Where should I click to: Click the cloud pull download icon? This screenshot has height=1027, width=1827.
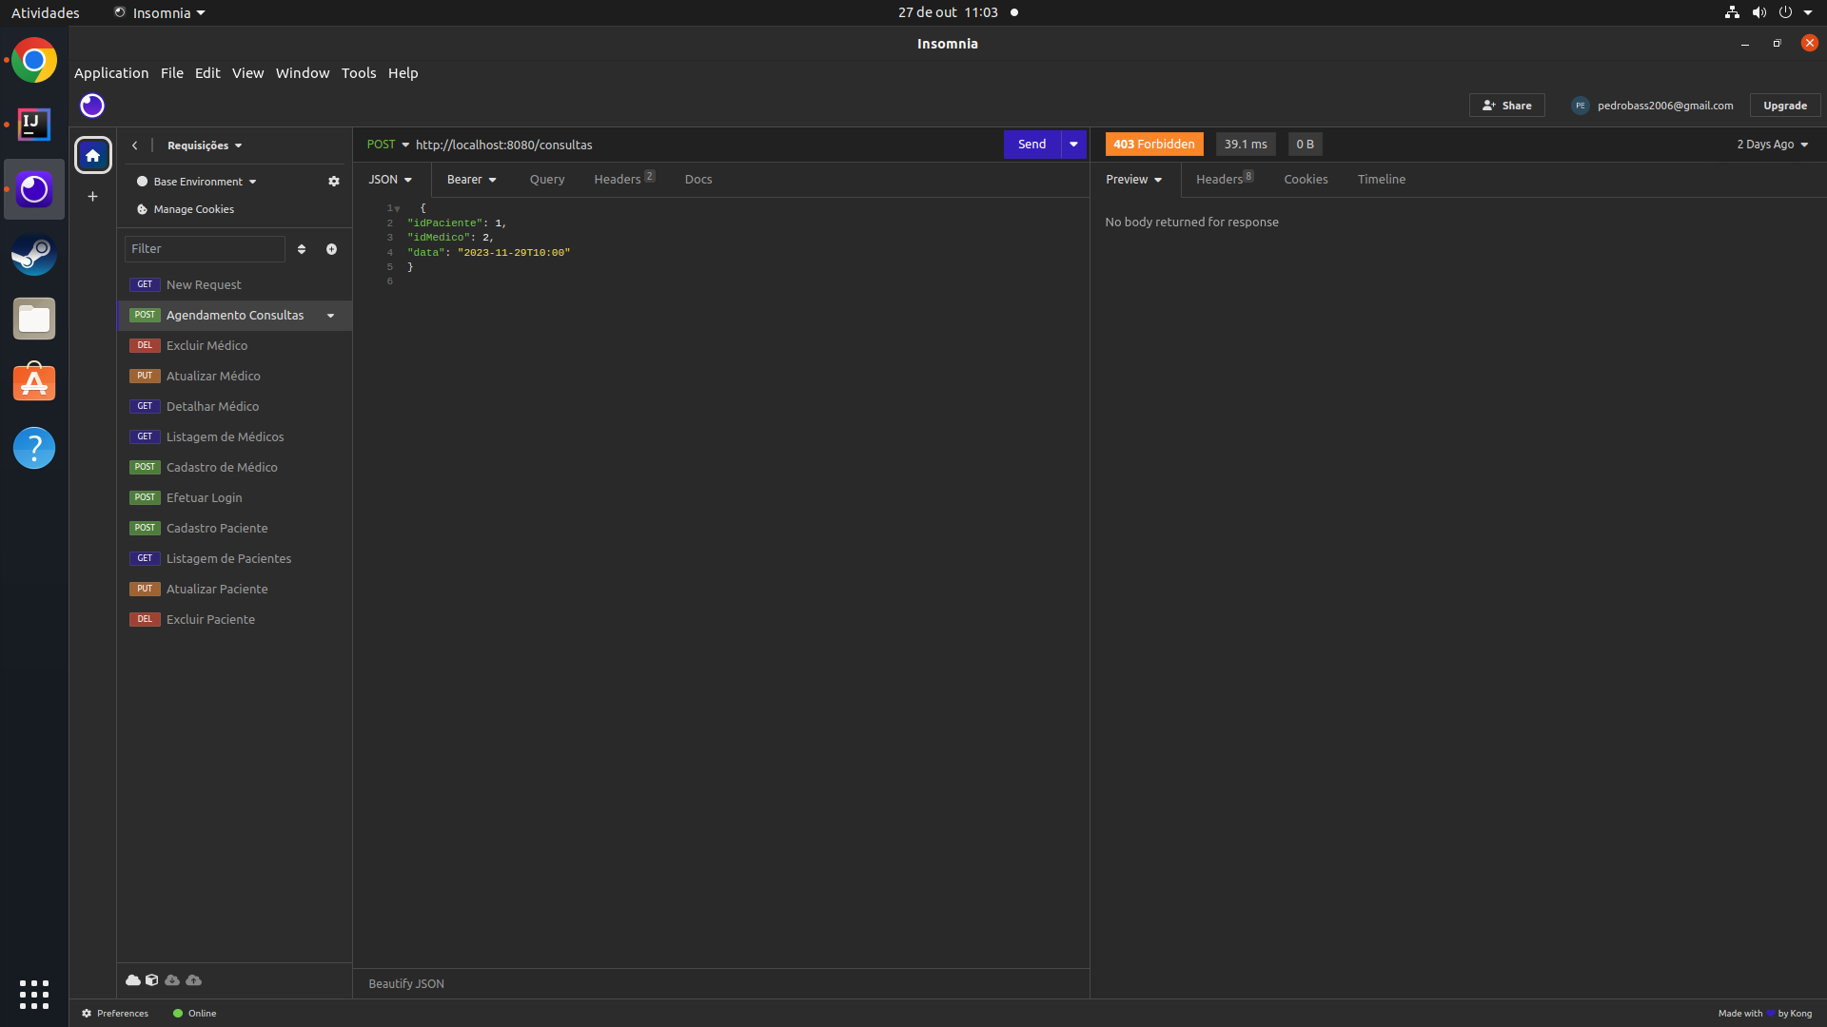tap(172, 980)
